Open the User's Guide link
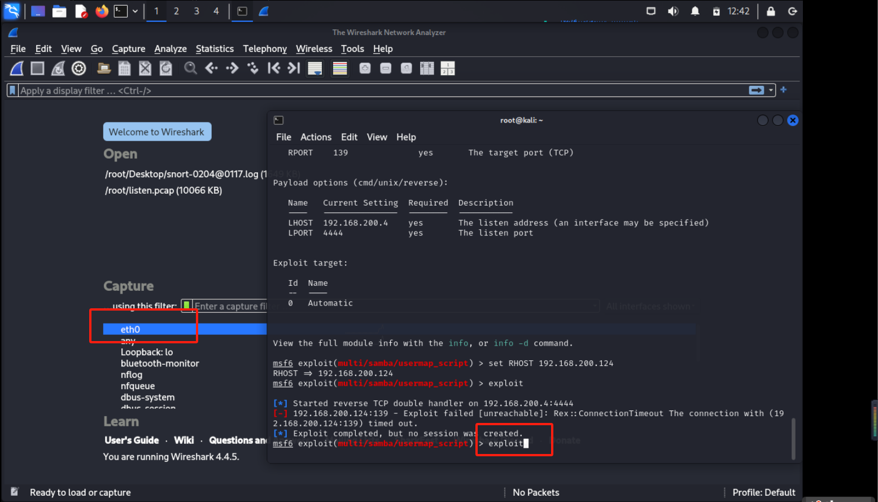Viewport: 878px width, 502px height. [x=132, y=440]
